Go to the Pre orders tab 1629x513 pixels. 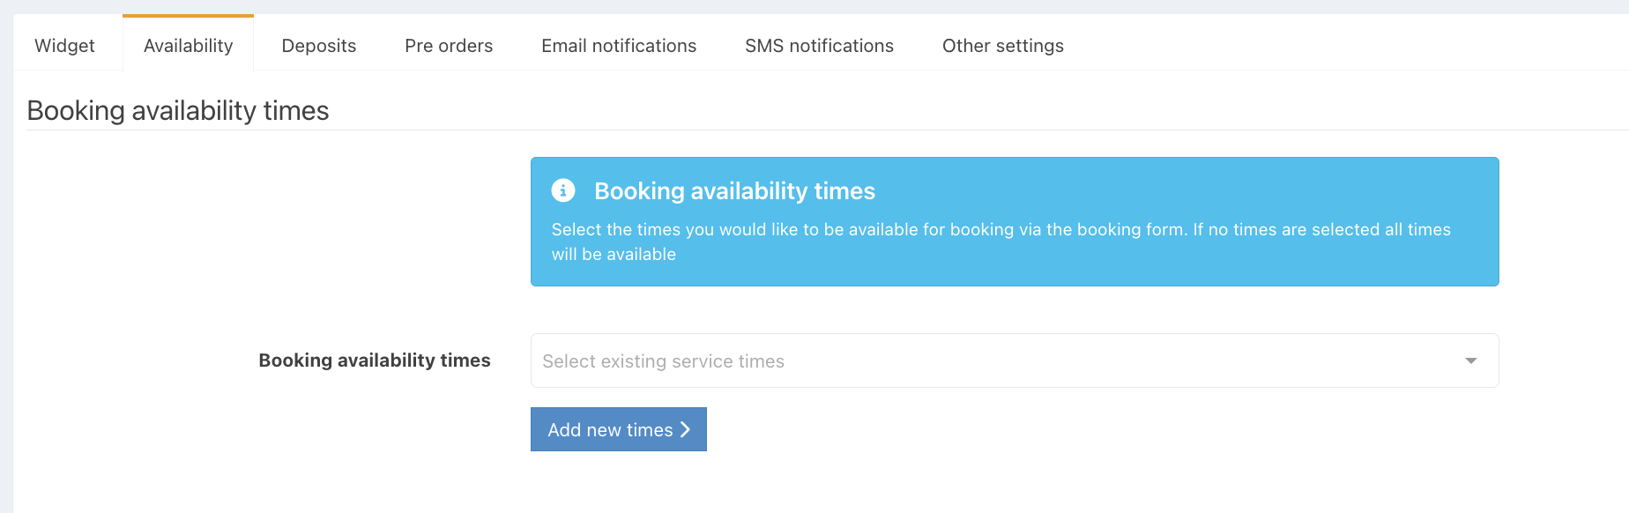click(448, 46)
